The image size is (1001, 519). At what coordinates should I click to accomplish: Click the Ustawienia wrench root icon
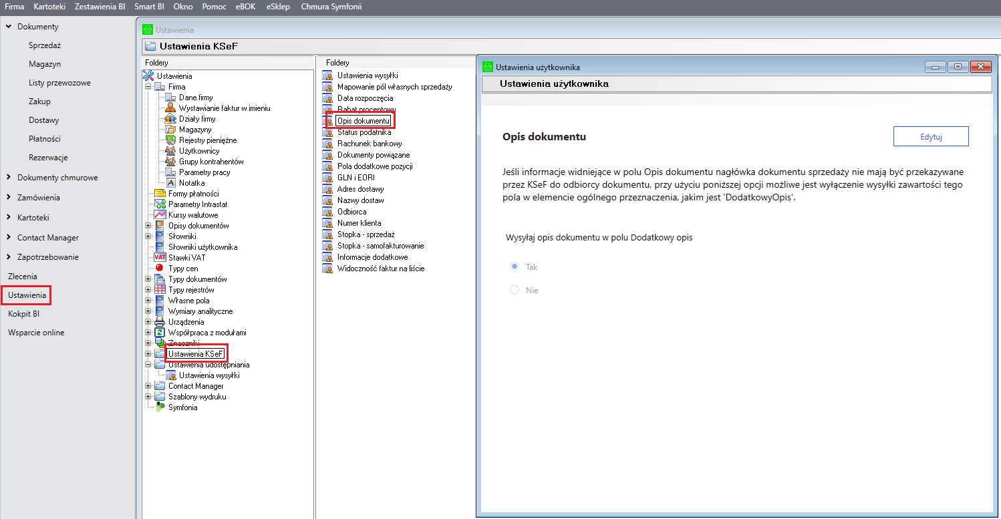149,76
